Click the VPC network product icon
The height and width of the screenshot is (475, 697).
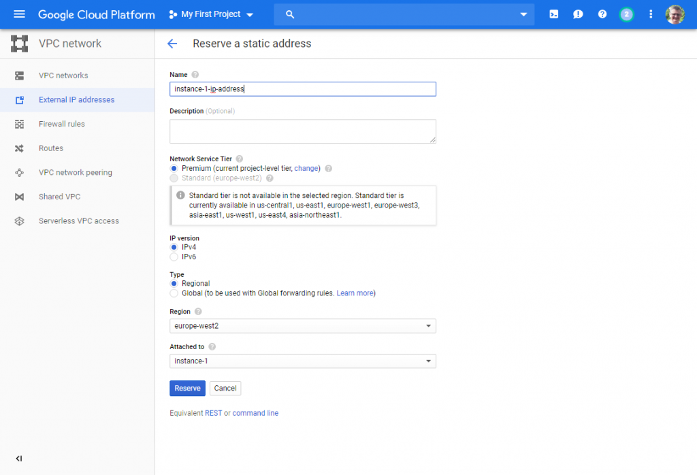19,44
